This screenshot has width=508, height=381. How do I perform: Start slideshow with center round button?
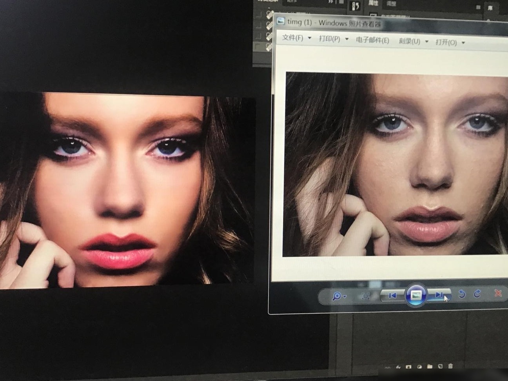tap(416, 295)
